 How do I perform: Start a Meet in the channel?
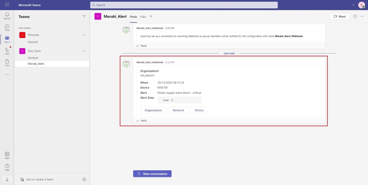coord(339,16)
